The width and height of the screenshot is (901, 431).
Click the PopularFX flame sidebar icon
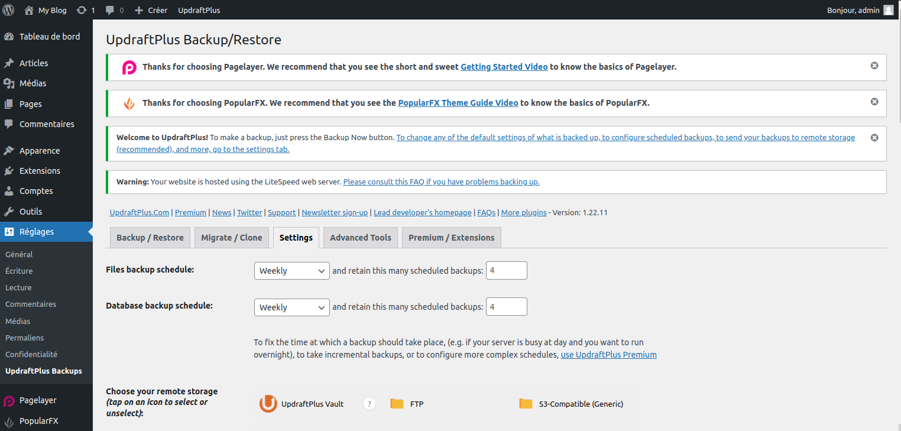click(x=9, y=422)
